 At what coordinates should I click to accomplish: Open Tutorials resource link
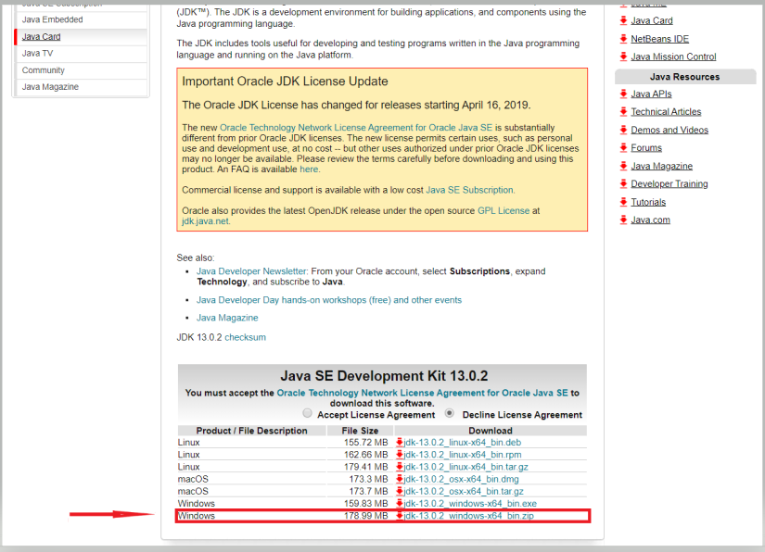pyautogui.click(x=648, y=202)
